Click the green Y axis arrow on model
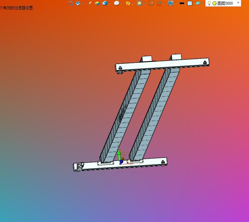Viewport: 249px width, 222px height. (x=119, y=155)
